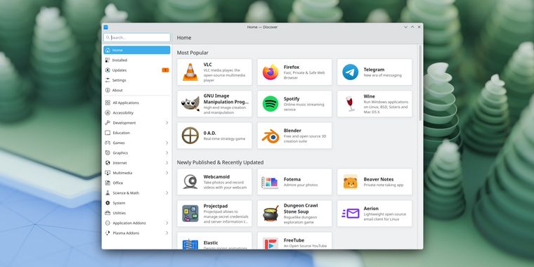The width and height of the screenshot is (534, 267).
Task: Open the Aerion card title
Action: pos(371,209)
